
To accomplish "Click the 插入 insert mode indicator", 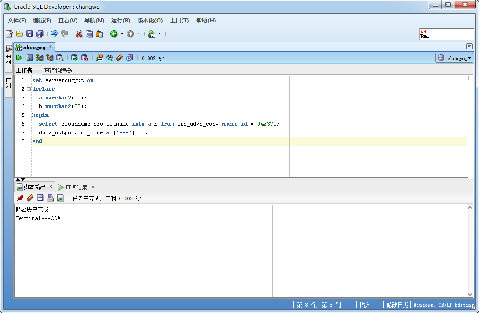I will [x=365, y=305].
